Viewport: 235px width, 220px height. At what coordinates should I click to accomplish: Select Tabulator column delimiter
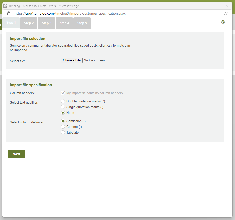[x=63, y=133]
